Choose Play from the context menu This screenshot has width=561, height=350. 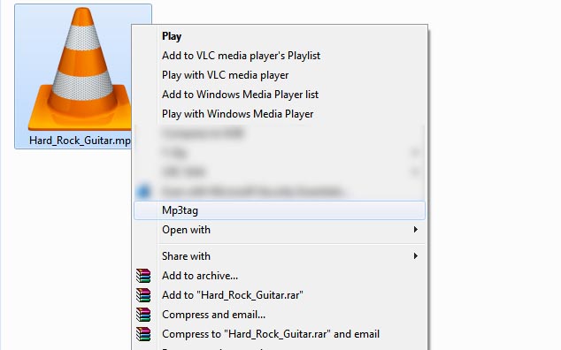[x=172, y=36]
